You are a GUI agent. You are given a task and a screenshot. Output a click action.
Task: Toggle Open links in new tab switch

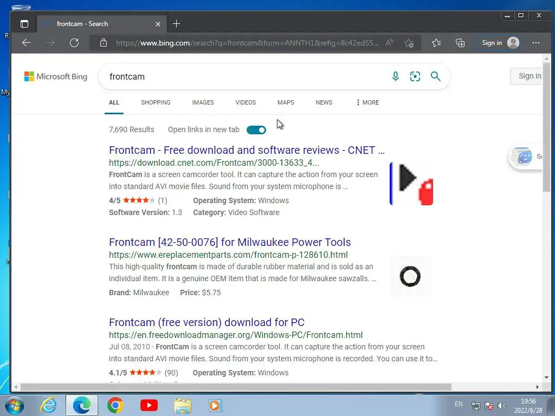coord(256,130)
